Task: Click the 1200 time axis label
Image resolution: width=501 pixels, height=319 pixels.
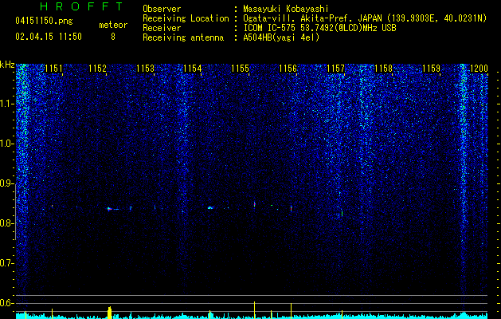Action: pos(479,69)
